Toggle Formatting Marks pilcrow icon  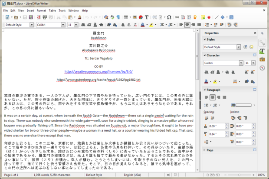coord(118,17)
